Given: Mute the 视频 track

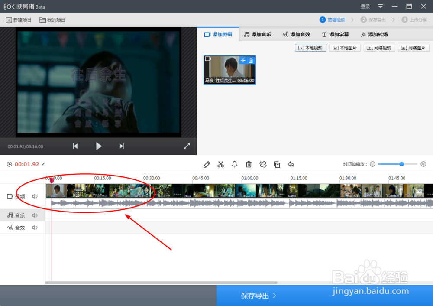Looking at the screenshot, I should coord(35,196).
